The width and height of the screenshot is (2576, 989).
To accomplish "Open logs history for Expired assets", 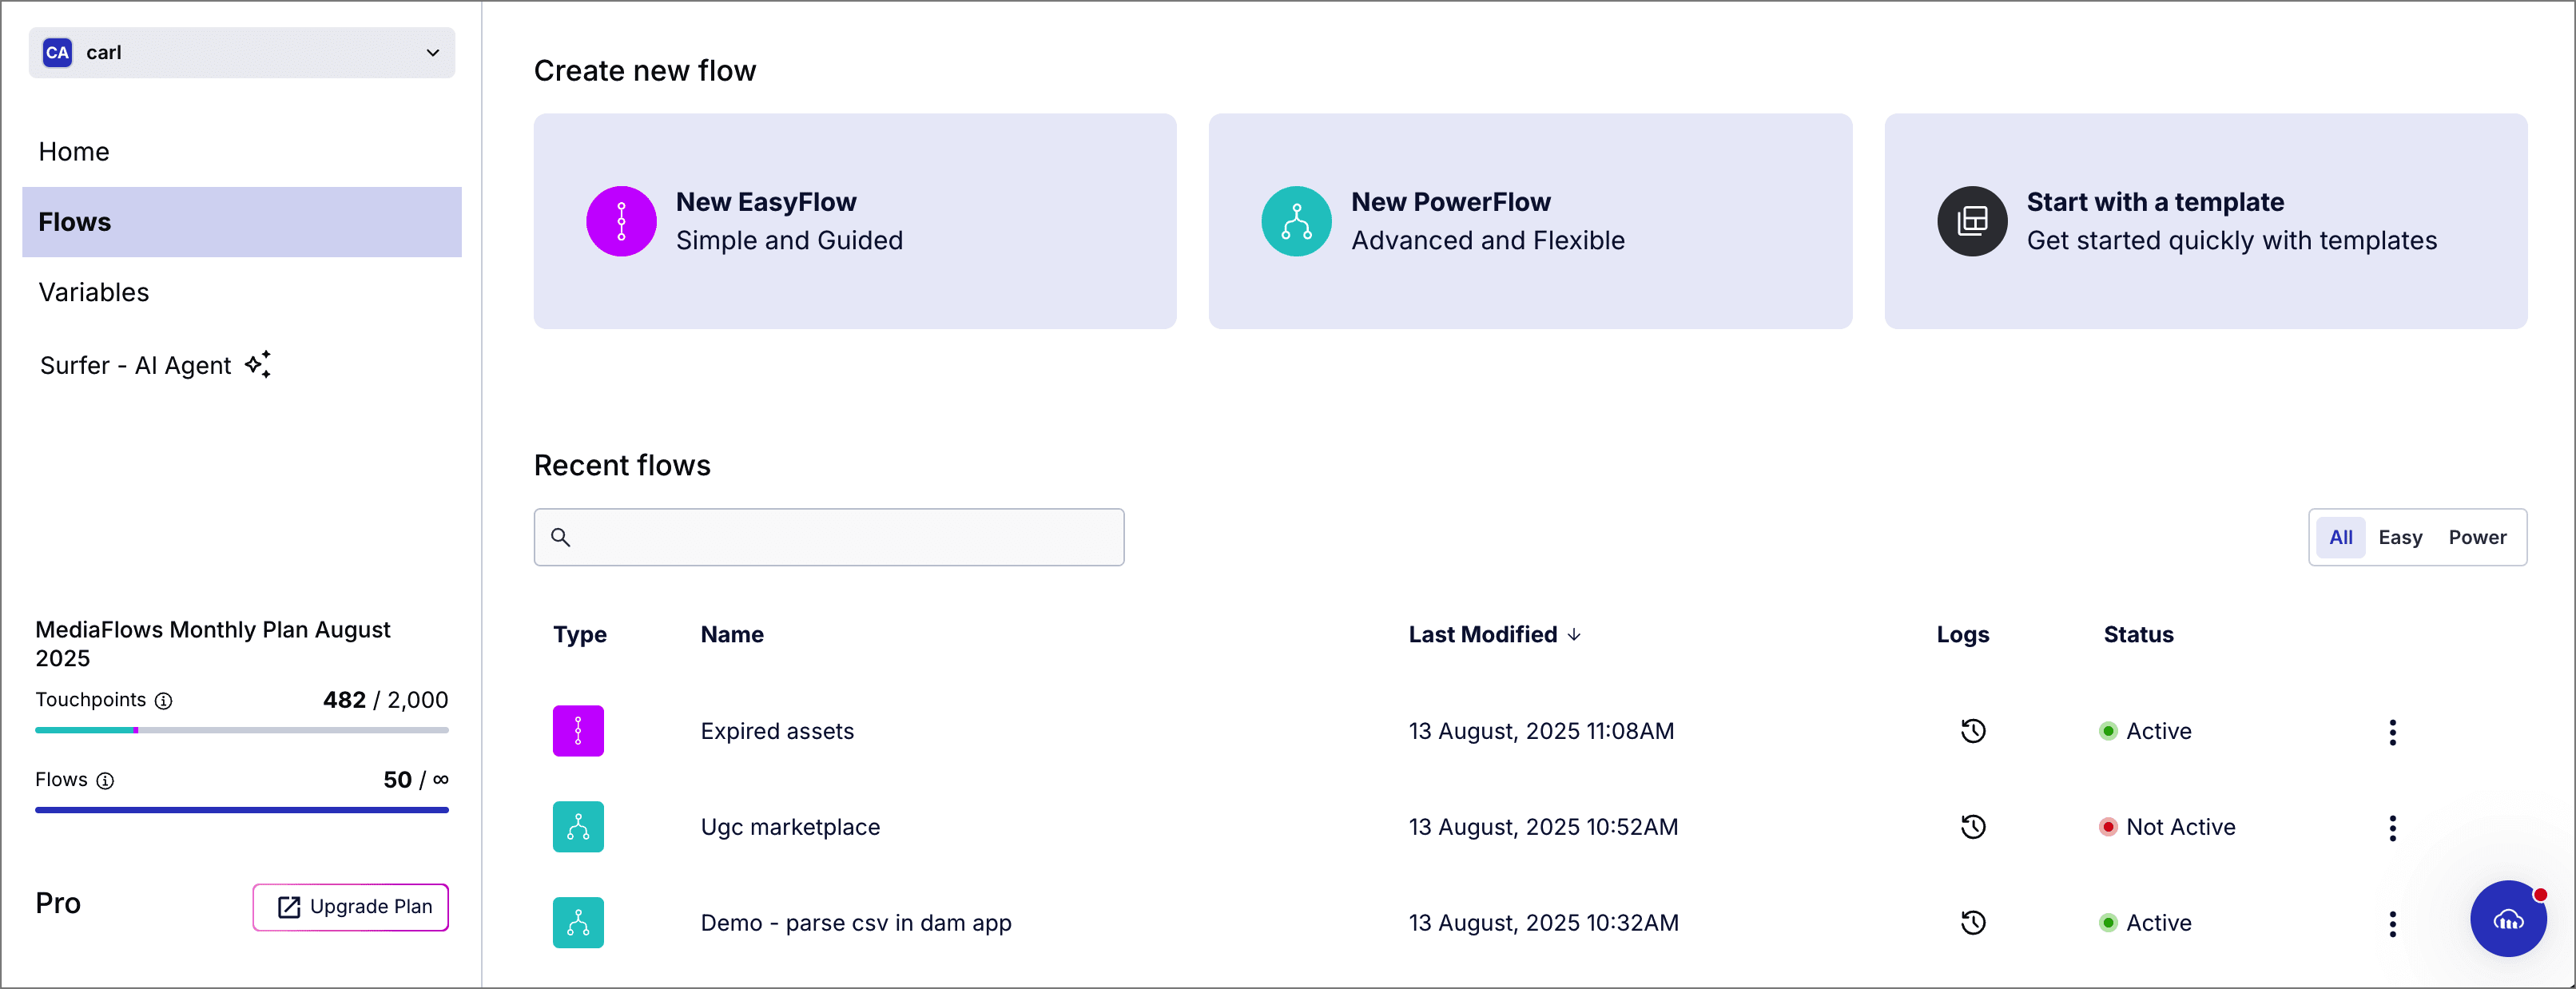I will tap(1972, 731).
